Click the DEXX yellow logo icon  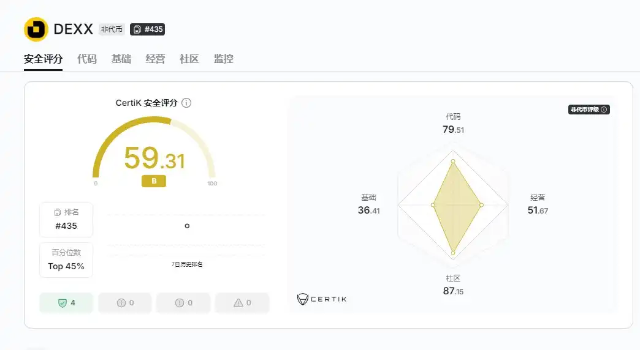(36, 29)
